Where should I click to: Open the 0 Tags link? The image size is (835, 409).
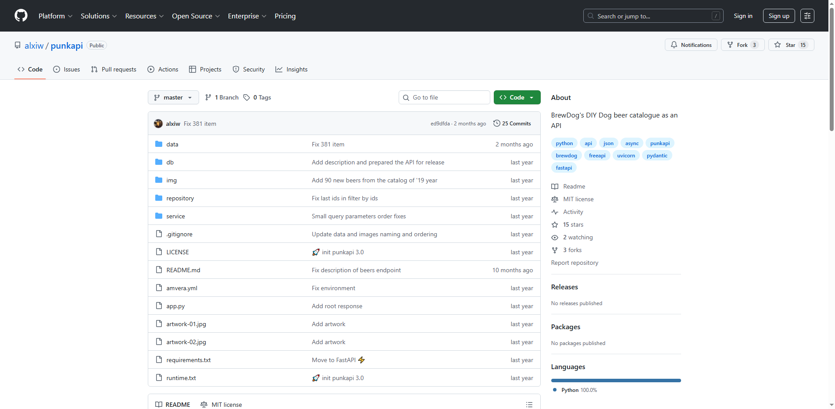(257, 97)
